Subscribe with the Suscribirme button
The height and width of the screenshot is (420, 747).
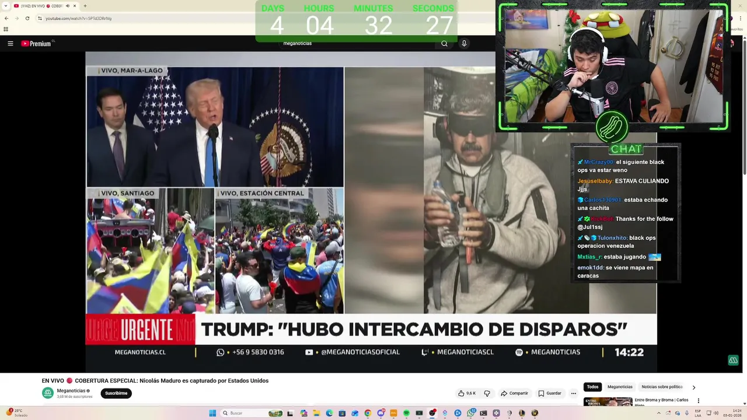click(116, 393)
